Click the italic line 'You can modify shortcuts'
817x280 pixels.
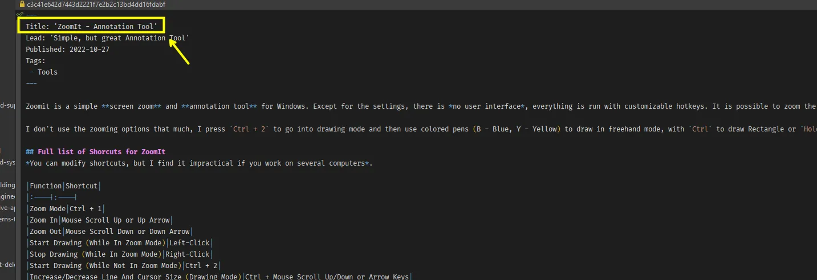pyautogui.click(x=199, y=163)
